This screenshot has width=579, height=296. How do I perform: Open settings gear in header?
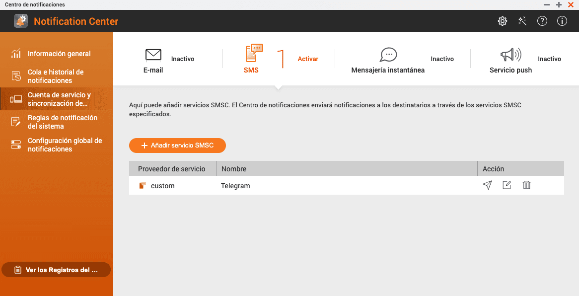tap(502, 21)
